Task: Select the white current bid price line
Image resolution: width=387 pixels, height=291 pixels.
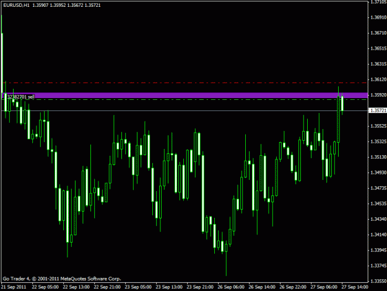Action: click(185, 111)
